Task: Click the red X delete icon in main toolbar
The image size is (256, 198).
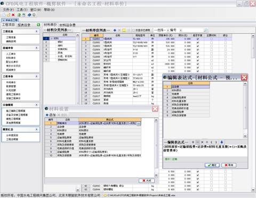Action: tap(13, 15)
